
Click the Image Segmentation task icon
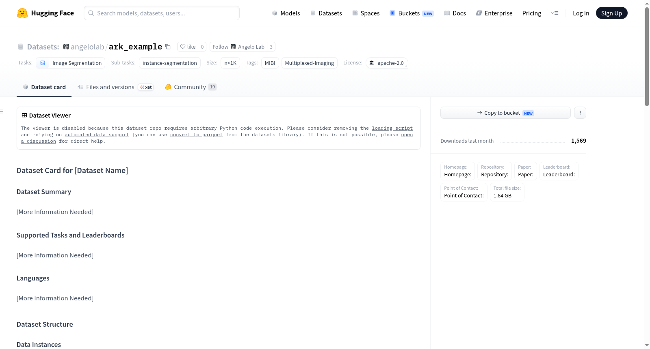coord(43,63)
